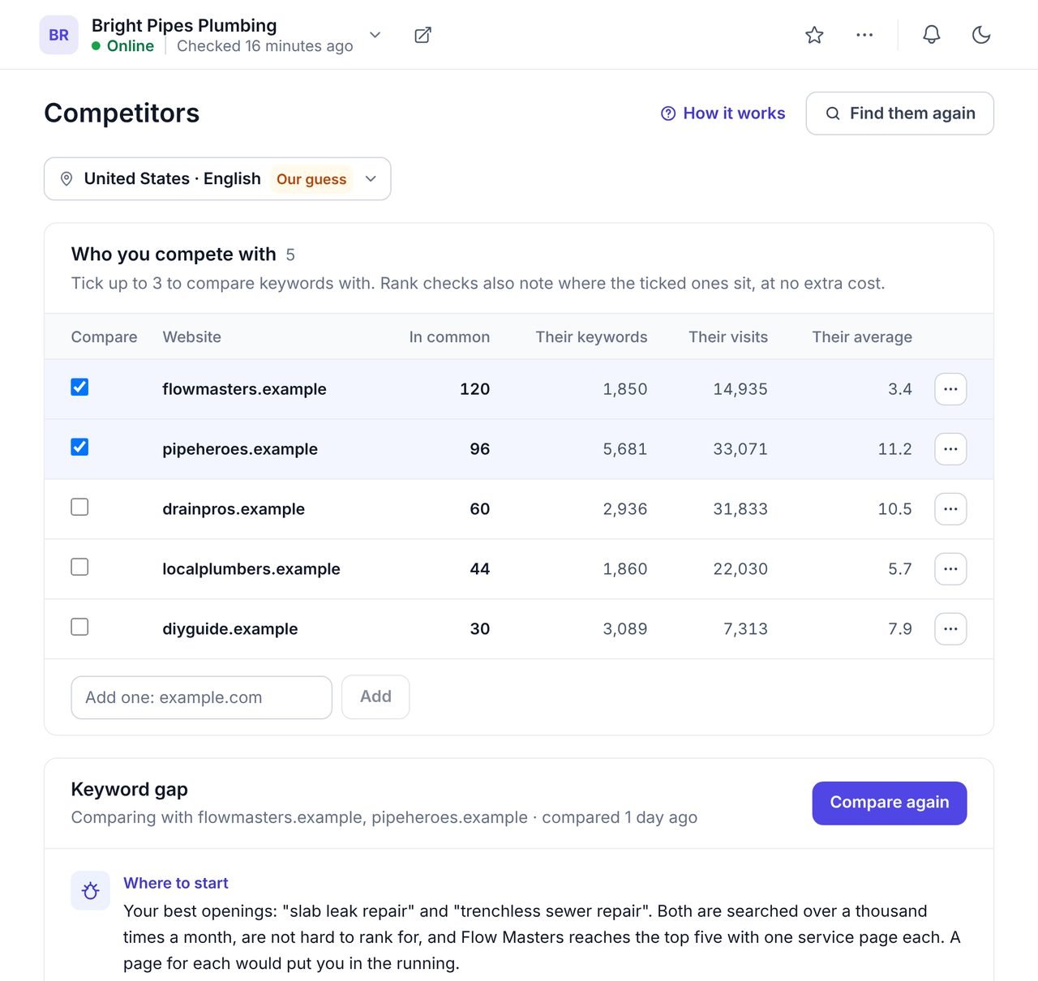Click the Keyword gap heading
The width and height of the screenshot is (1038, 981).
tap(130, 790)
